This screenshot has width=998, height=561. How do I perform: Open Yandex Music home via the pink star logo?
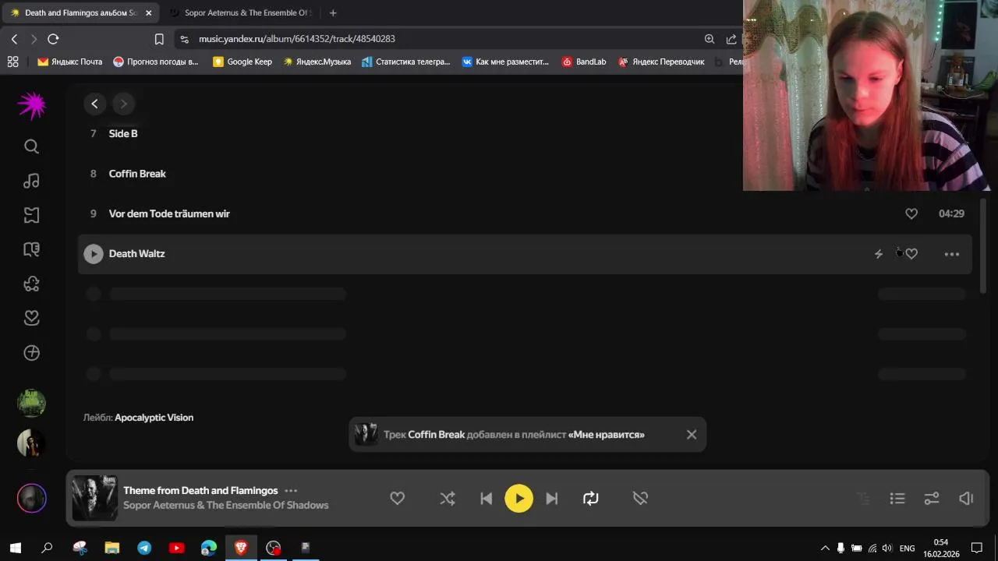pyautogui.click(x=32, y=105)
